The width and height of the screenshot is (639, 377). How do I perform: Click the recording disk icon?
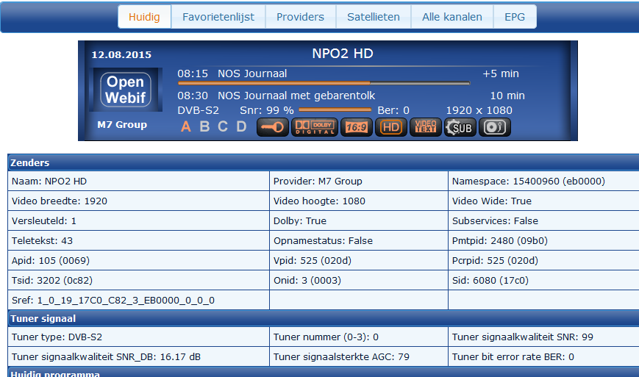point(495,127)
